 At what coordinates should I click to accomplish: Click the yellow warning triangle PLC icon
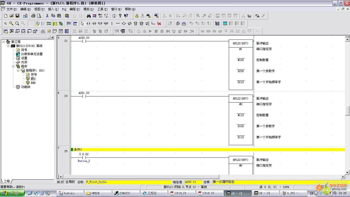pos(137,16)
